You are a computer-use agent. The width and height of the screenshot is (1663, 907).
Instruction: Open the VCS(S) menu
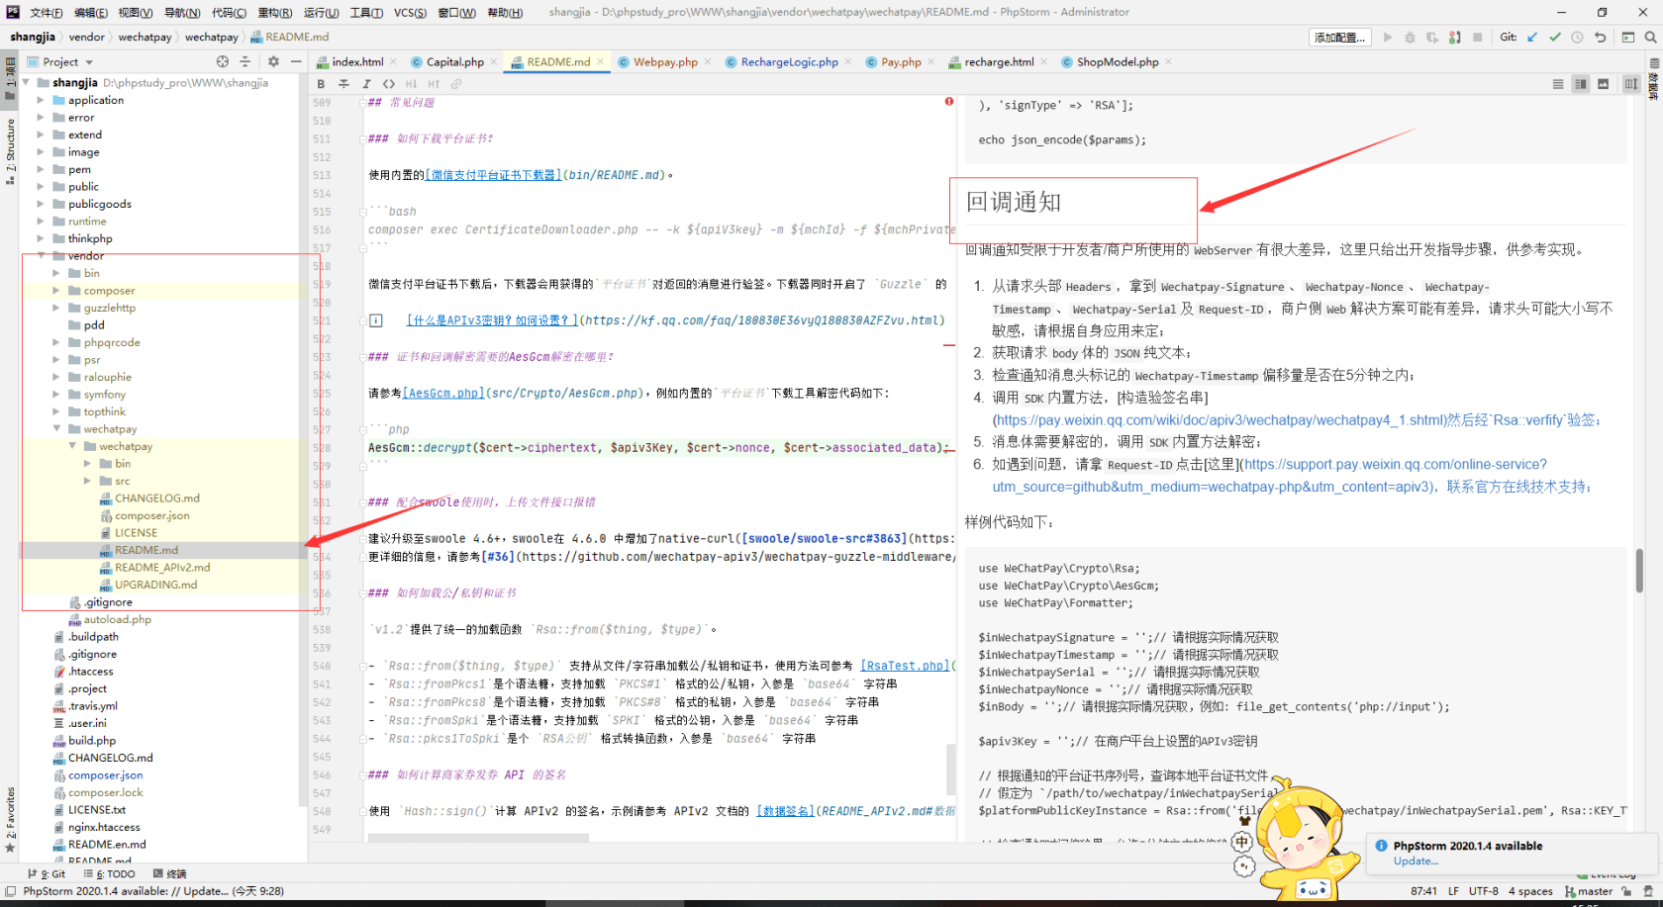(410, 12)
